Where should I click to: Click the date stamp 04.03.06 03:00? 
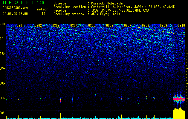point(15,14)
